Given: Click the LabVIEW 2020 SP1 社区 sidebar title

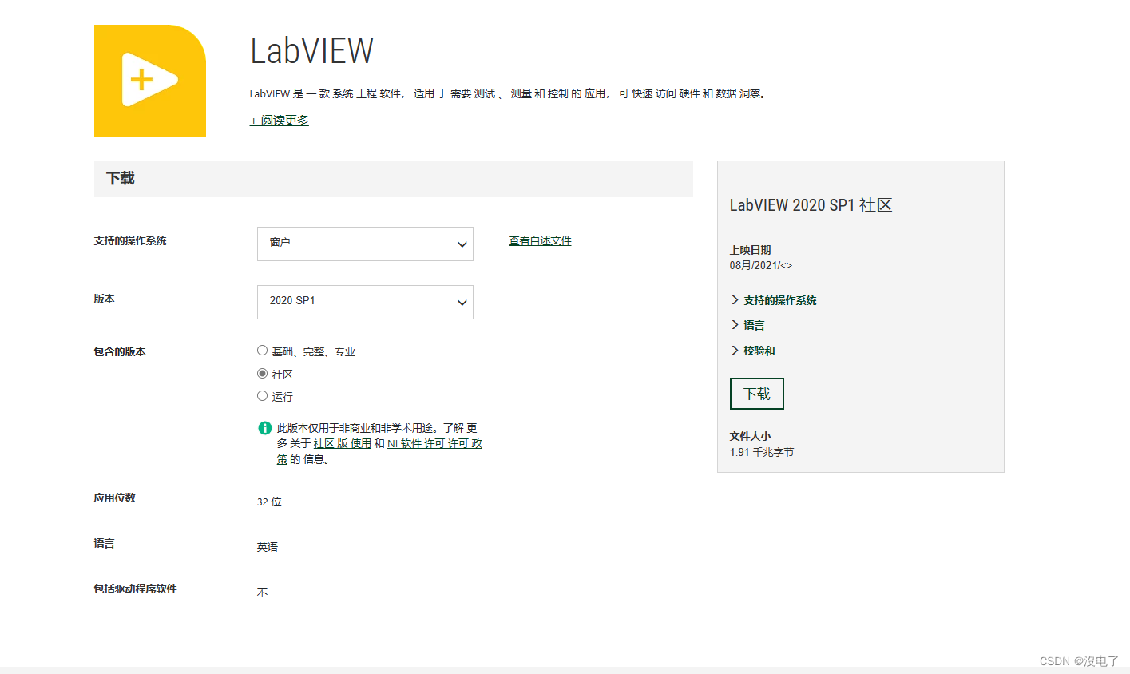Looking at the screenshot, I should click(x=811, y=204).
